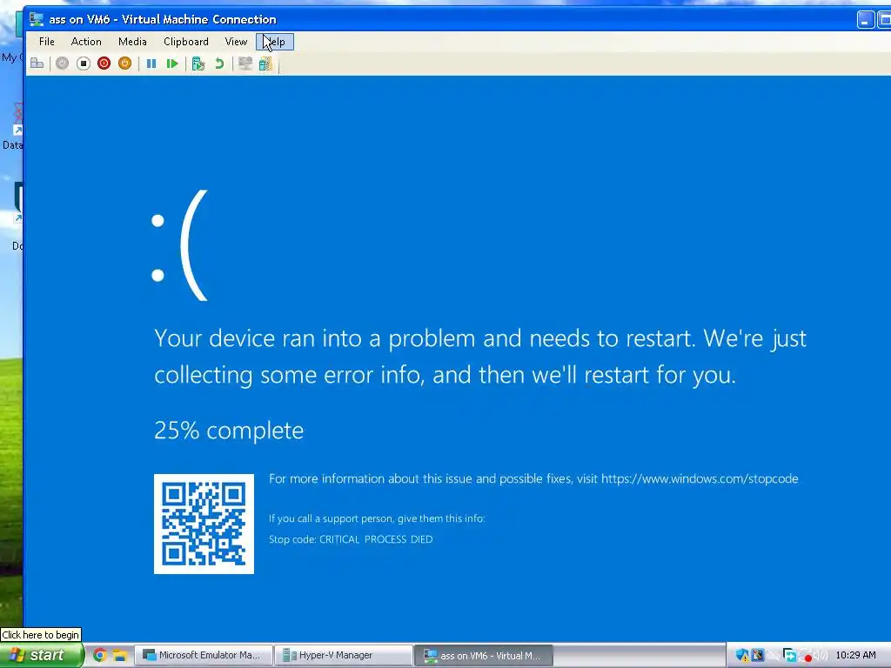The width and height of the screenshot is (891, 668).
Task: Click the QR code on blue screen
Action: [x=204, y=524]
